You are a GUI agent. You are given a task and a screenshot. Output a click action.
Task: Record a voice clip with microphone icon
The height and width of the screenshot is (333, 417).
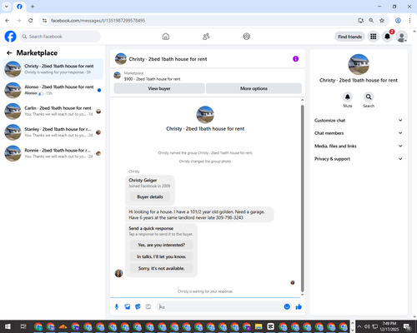[117, 306]
